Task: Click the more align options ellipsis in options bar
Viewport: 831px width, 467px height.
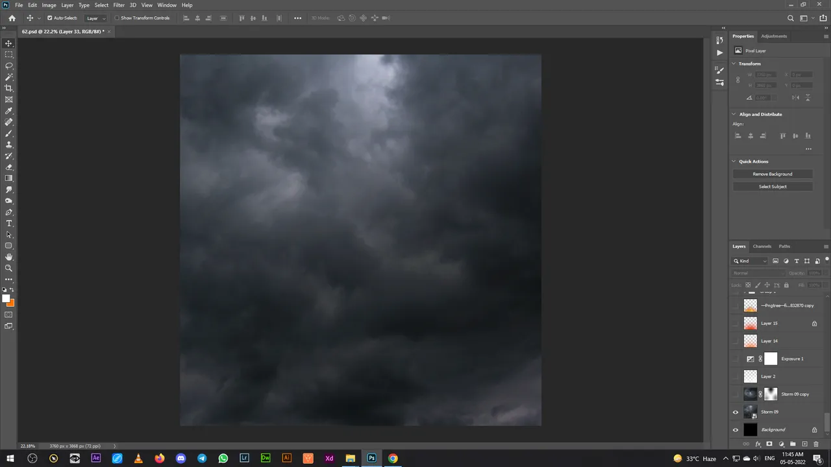Action: (297, 18)
